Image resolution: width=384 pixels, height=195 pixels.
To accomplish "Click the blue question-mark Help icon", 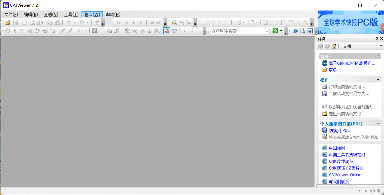I will tap(295, 31).
